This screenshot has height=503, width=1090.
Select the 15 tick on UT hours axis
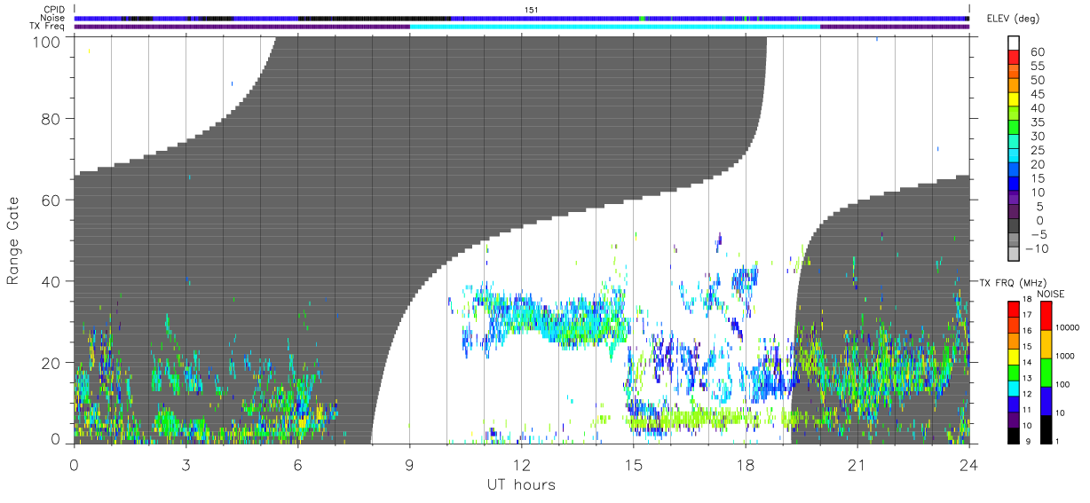633,464
